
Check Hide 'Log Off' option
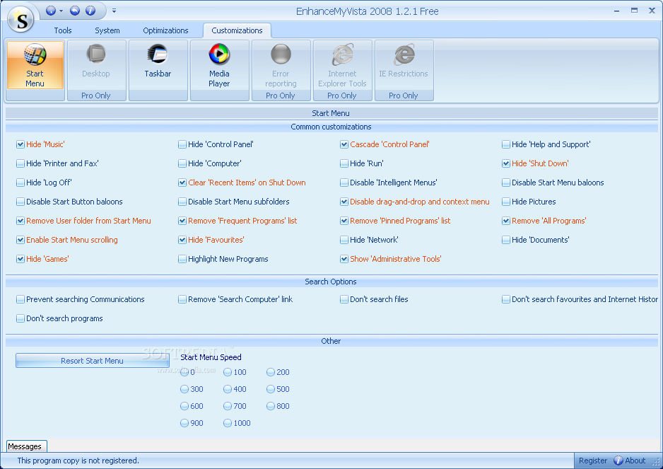point(20,183)
